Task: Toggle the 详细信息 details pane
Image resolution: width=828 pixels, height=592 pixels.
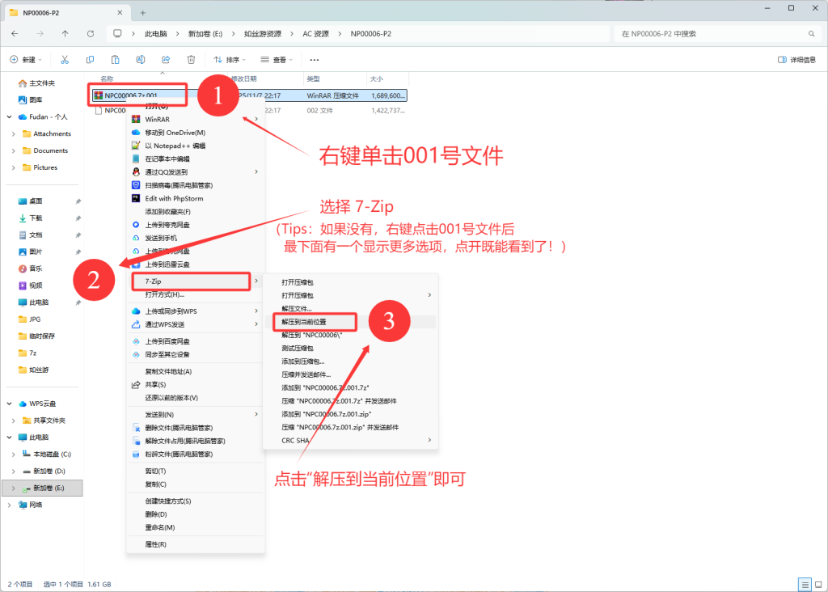Action: [x=796, y=60]
